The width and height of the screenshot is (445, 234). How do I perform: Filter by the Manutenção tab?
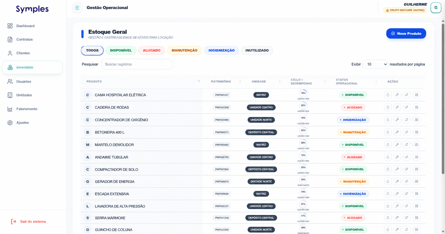185,50
